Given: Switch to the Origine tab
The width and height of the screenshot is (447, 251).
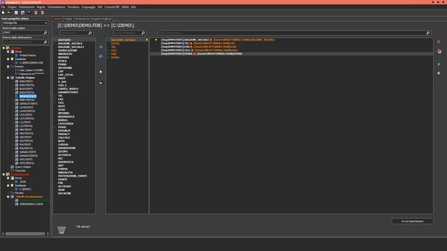Looking at the screenshot, I should click(x=68, y=19).
